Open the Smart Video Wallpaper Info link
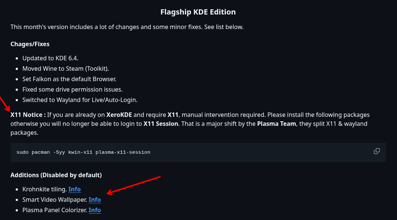Image resolution: width=397 pixels, height=220 pixels. point(95,200)
